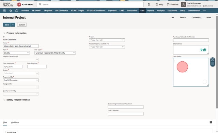Click the Supporting Information Received field
Image resolution: width=218 pixels, height=133 pixels.
click(126, 107)
